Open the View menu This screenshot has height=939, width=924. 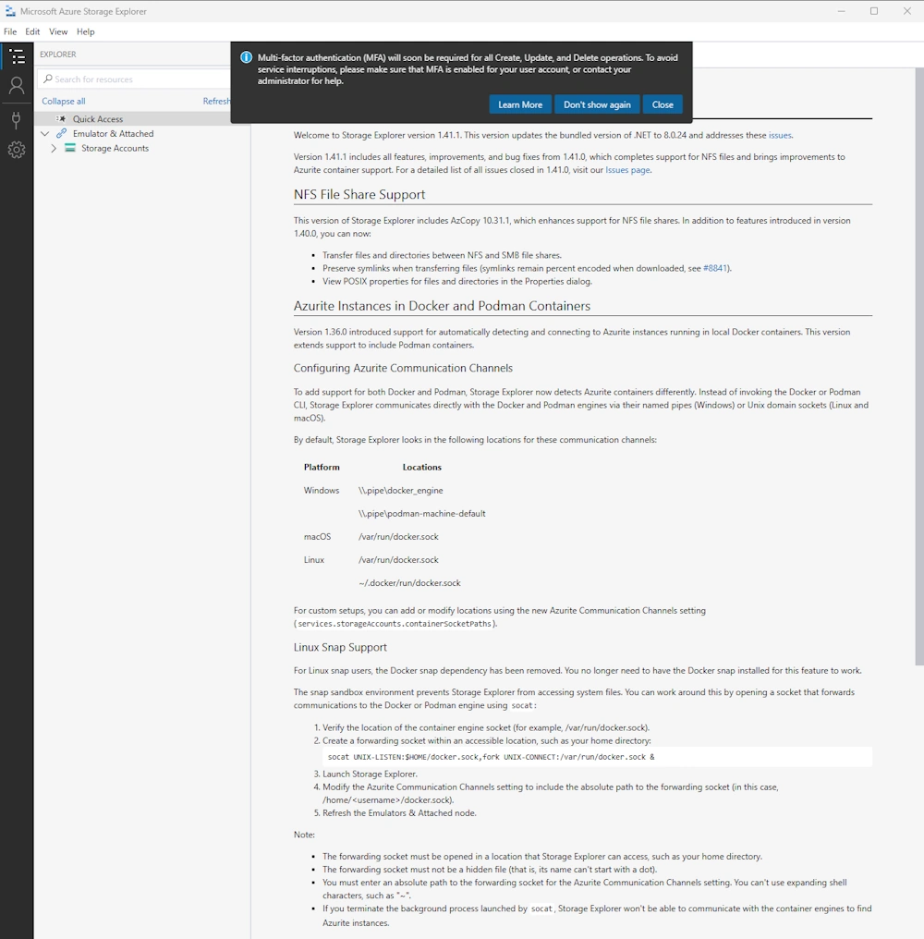coord(58,31)
